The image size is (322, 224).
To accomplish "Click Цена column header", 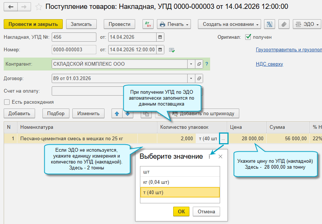I will click(247, 127).
